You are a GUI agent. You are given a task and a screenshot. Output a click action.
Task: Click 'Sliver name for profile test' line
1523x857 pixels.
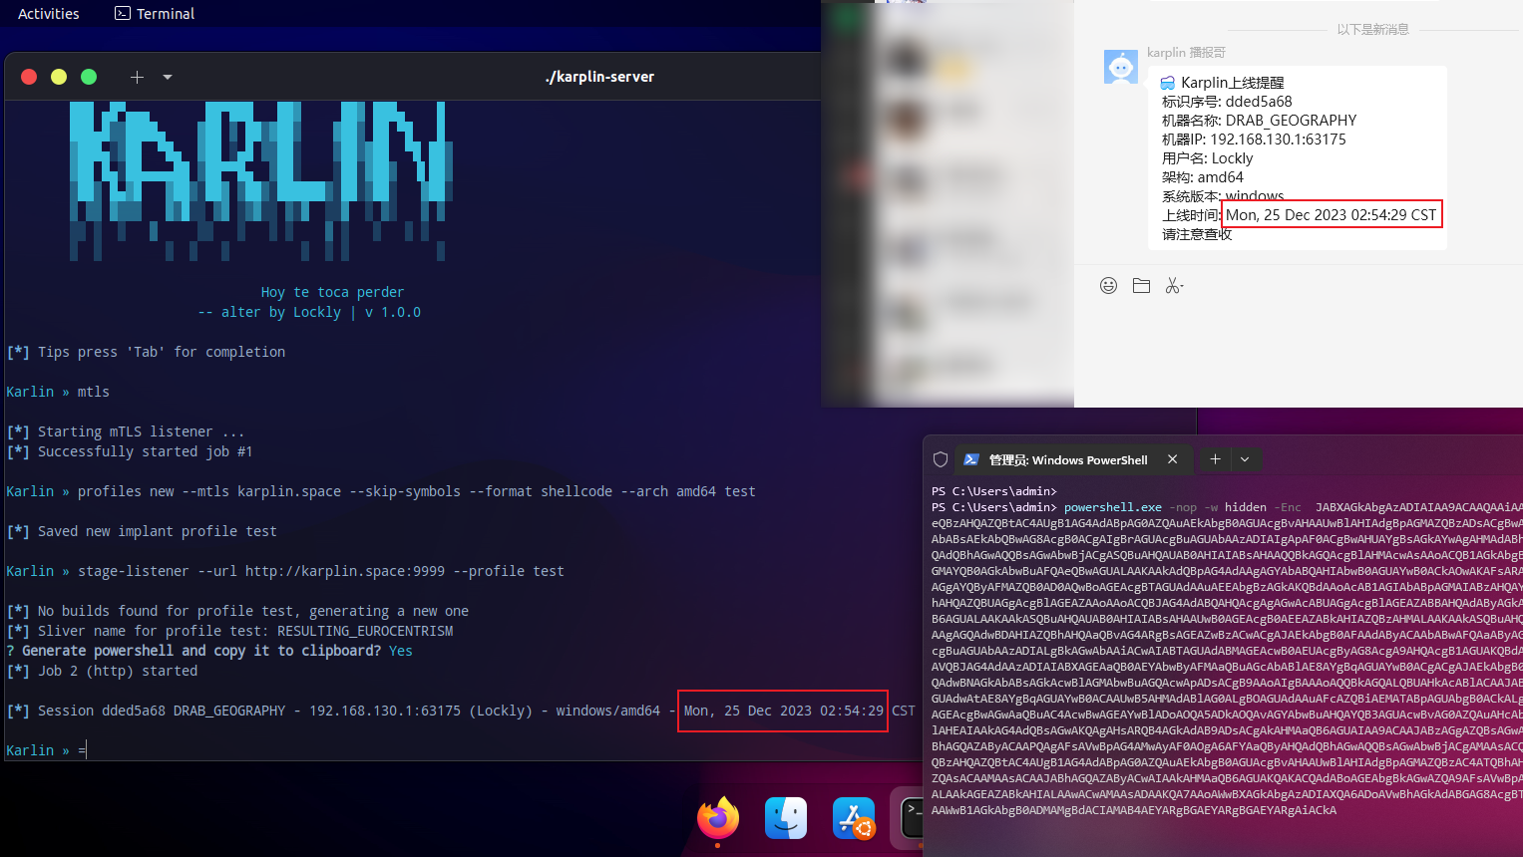229,631
